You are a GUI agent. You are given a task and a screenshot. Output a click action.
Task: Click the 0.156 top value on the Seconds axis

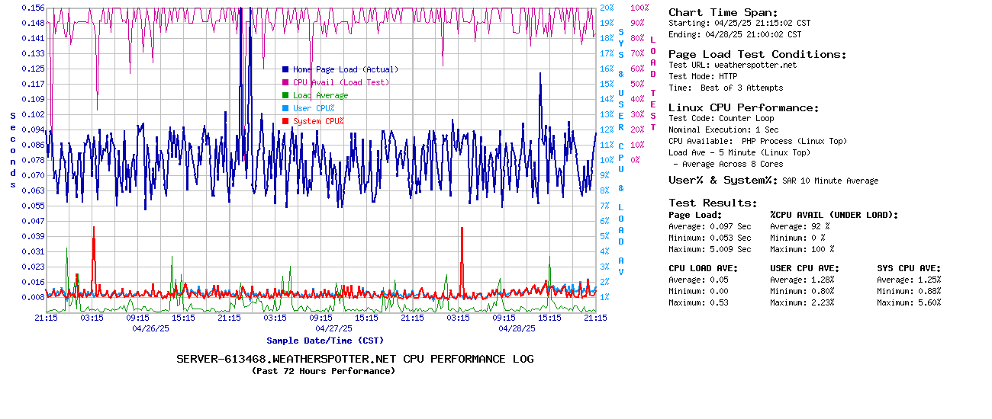pyautogui.click(x=33, y=8)
